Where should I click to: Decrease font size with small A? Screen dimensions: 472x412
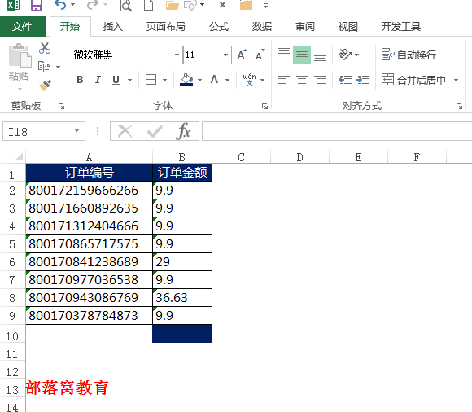[x=260, y=55]
